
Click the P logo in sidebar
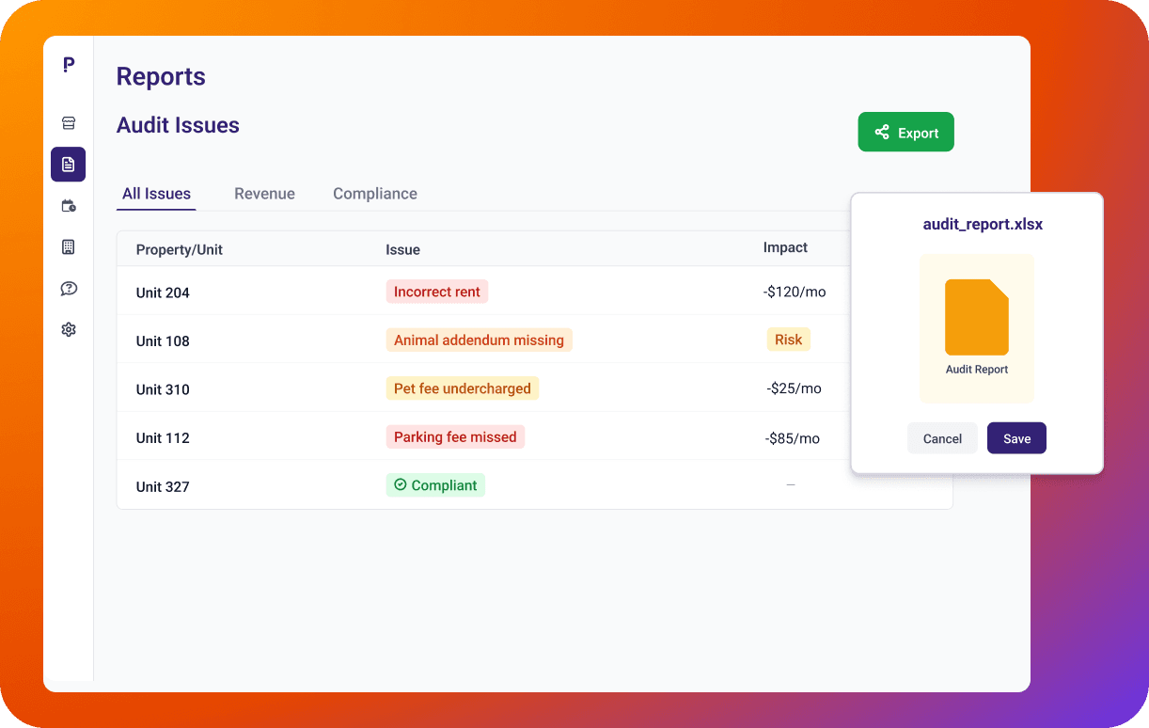pyautogui.click(x=68, y=64)
